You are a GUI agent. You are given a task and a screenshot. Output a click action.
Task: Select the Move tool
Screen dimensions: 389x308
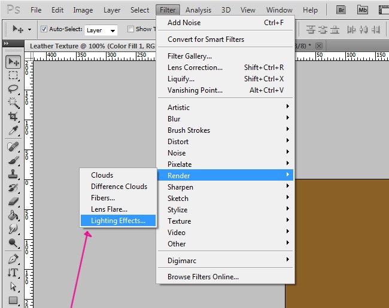point(13,62)
